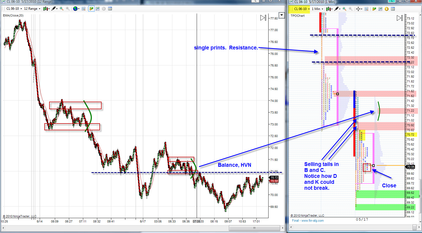
Task: Open drawing tools pen in 1 Min chart
Action: pyautogui.click(x=337, y=9)
